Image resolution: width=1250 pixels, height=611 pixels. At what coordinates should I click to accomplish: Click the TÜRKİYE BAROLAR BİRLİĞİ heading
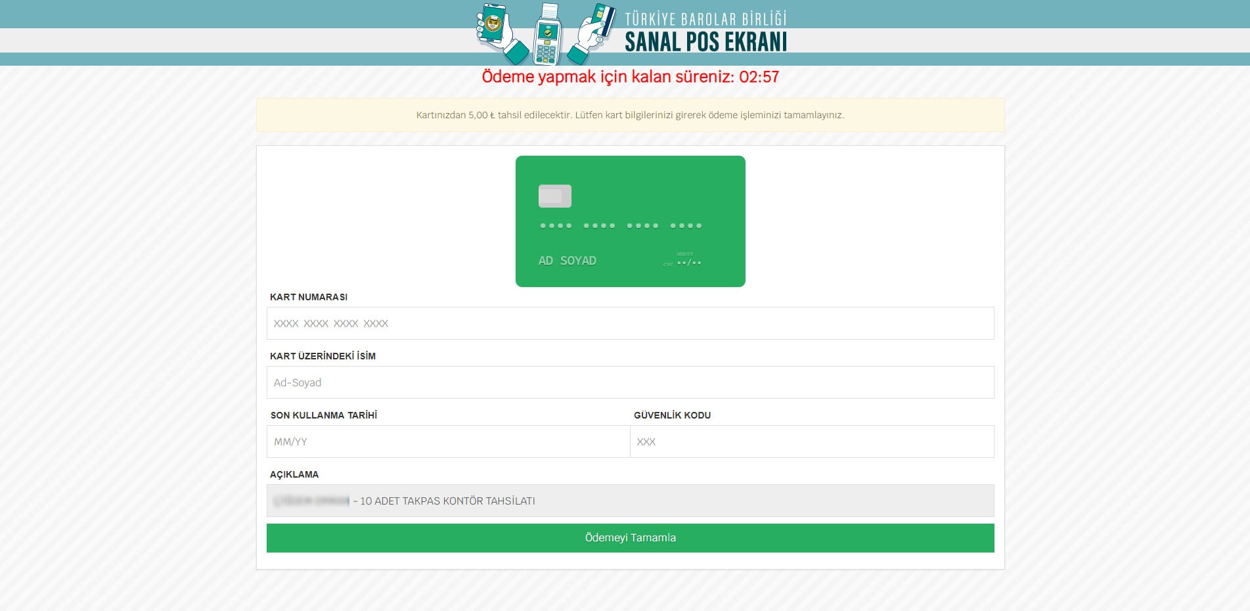[705, 18]
